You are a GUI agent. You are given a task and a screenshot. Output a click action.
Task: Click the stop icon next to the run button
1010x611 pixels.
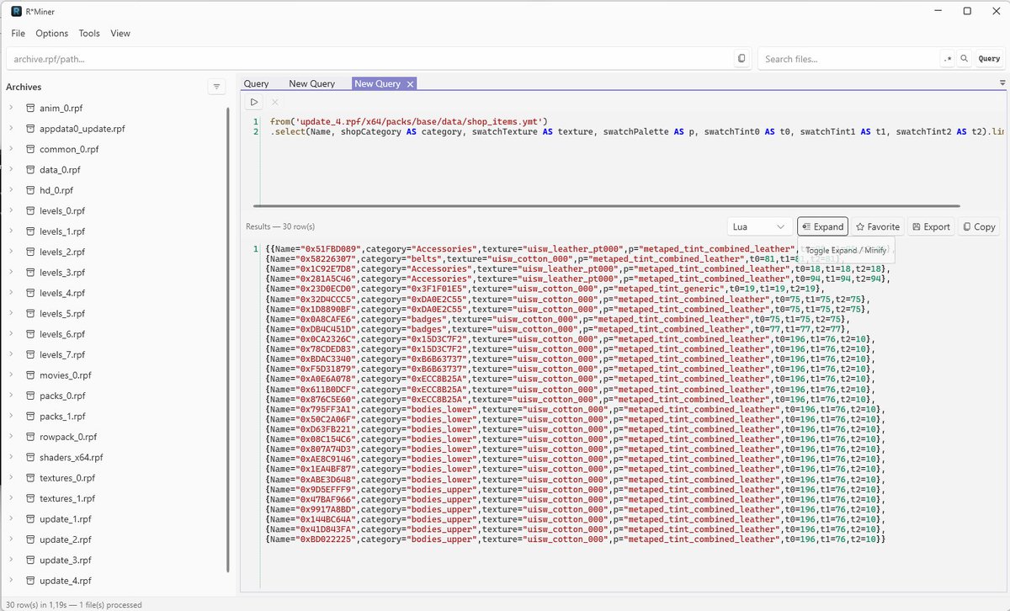(x=274, y=101)
